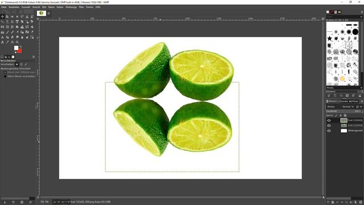Select the Measure tool

coord(13,42)
